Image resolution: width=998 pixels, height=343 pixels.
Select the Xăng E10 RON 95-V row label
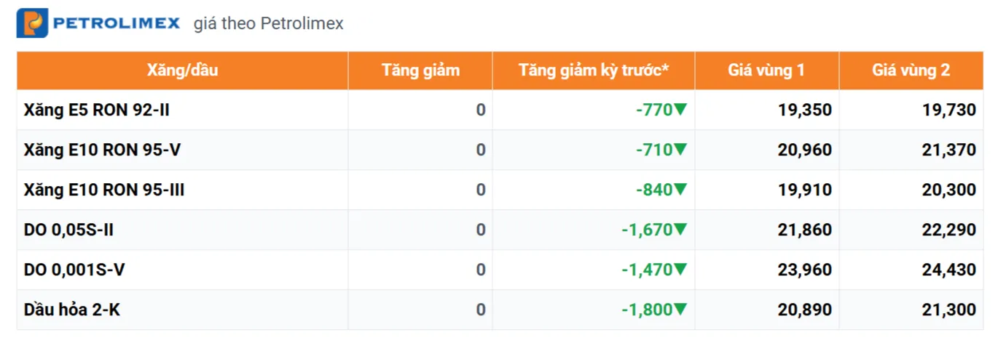[x=102, y=150]
